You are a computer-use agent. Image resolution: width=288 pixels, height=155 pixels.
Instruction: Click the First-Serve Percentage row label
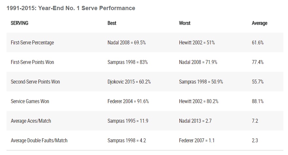tap(32, 43)
